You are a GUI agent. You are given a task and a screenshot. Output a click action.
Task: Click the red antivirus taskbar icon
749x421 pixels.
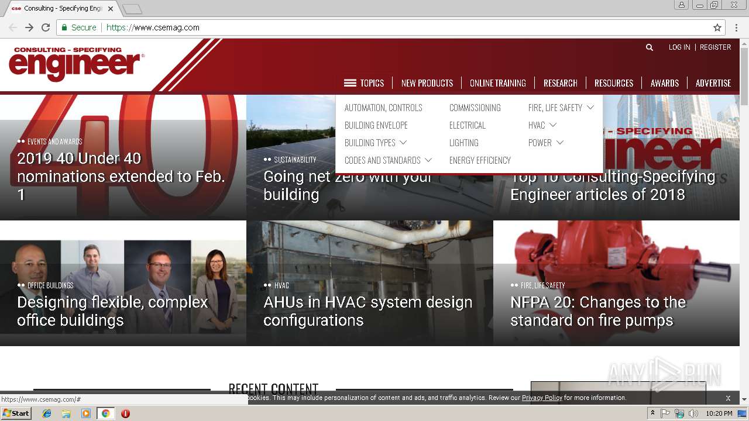tap(125, 413)
